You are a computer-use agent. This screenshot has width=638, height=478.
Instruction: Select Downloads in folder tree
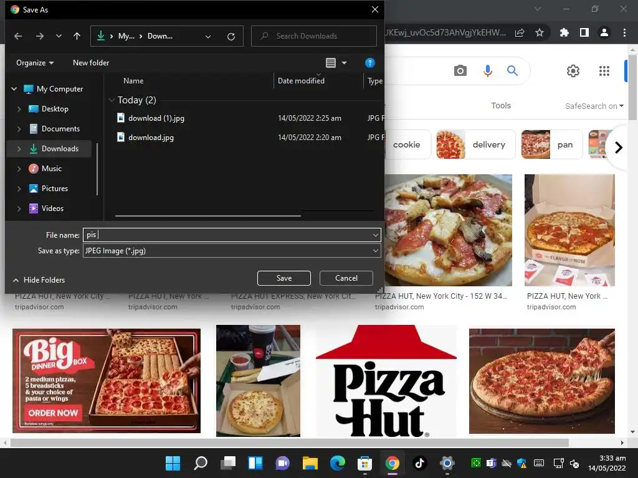click(x=60, y=149)
